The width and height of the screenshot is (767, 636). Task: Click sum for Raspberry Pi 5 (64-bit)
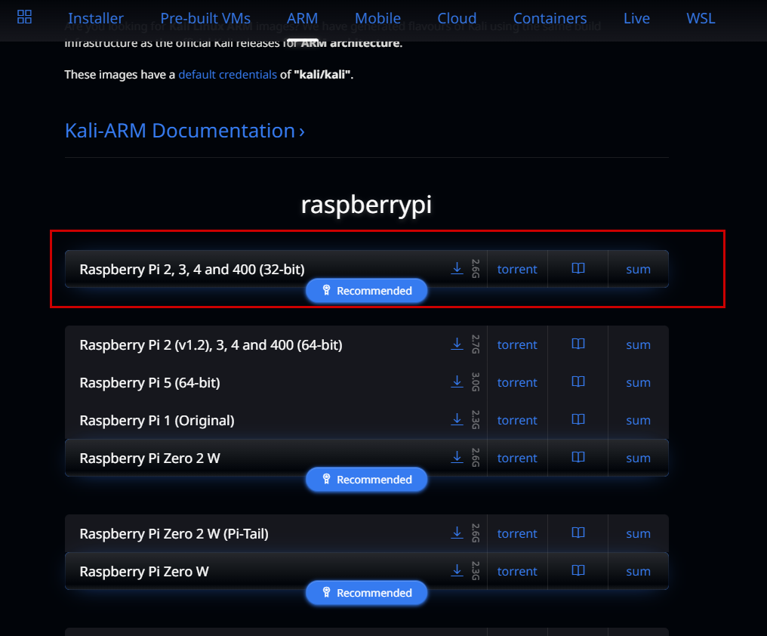coord(639,382)
